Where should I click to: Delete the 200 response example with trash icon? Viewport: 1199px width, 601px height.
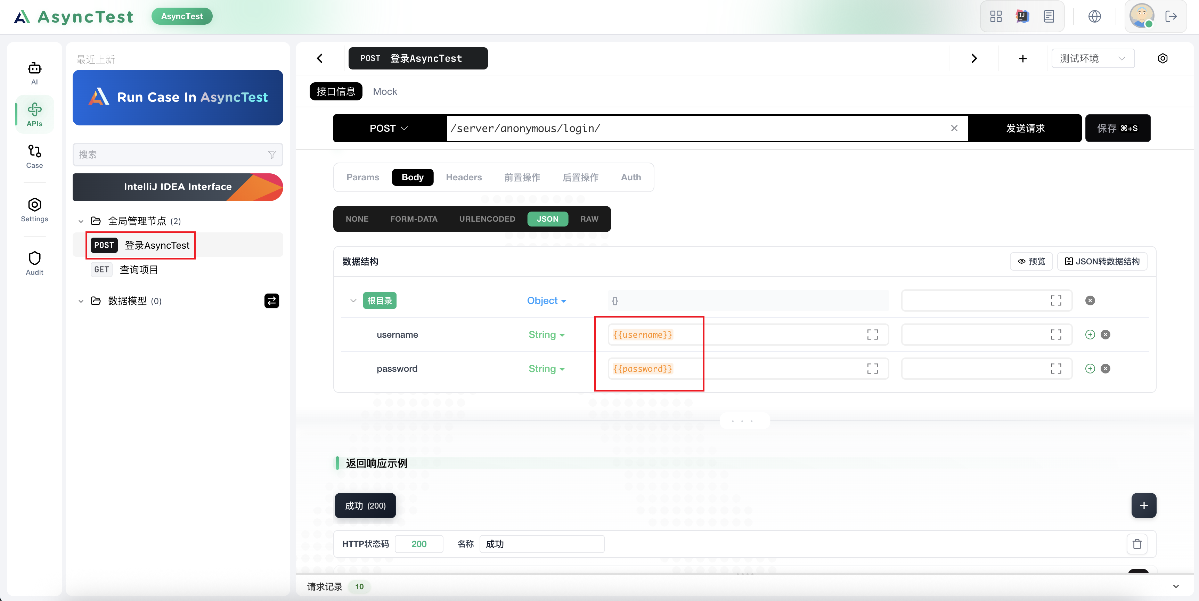click(1137, 544)
